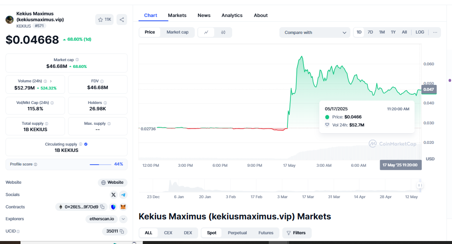Expand the Explorers list chevron
452x244 pixels.
(x=123, y=219)
